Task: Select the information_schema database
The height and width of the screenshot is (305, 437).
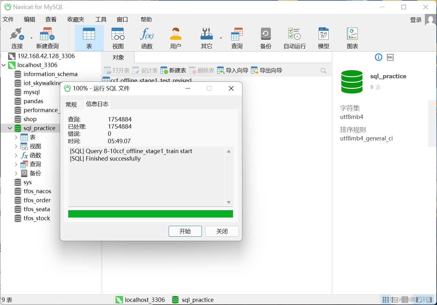Action: (x=50, y=74)
